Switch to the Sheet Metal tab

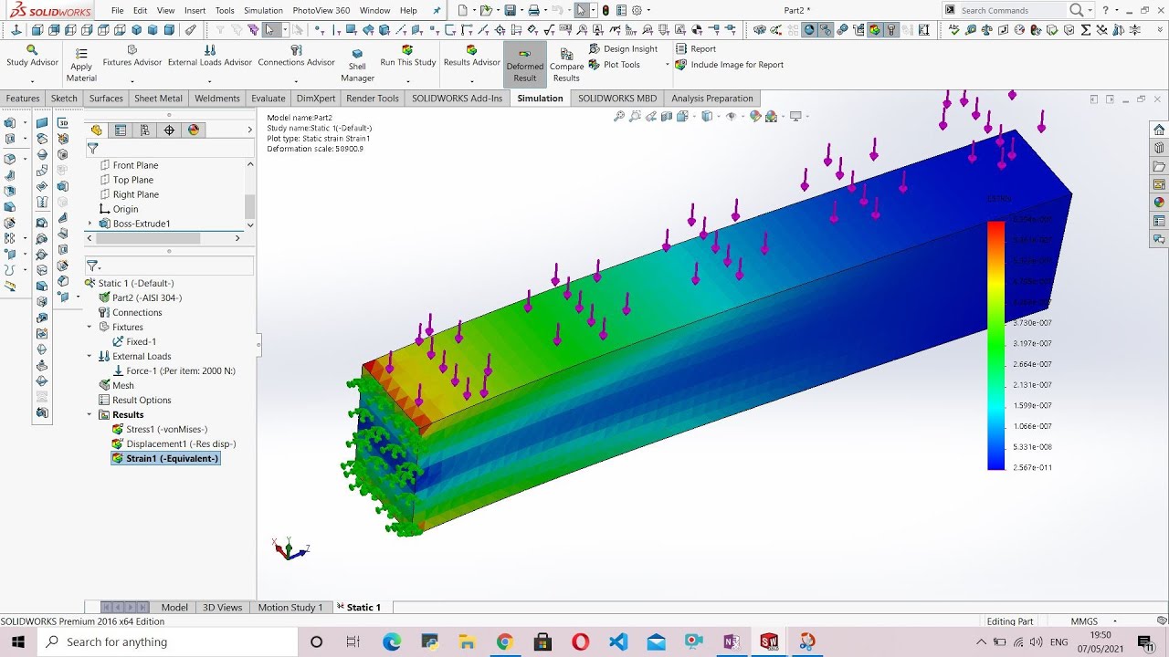[158, 99]
